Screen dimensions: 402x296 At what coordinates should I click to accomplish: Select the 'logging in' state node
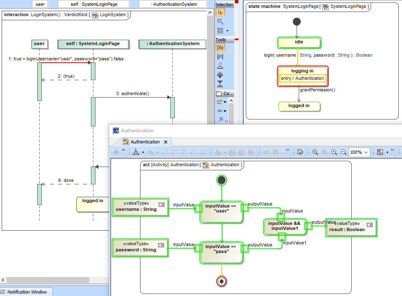pos(303,71)
